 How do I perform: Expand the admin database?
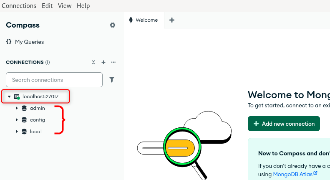[17, 108]
